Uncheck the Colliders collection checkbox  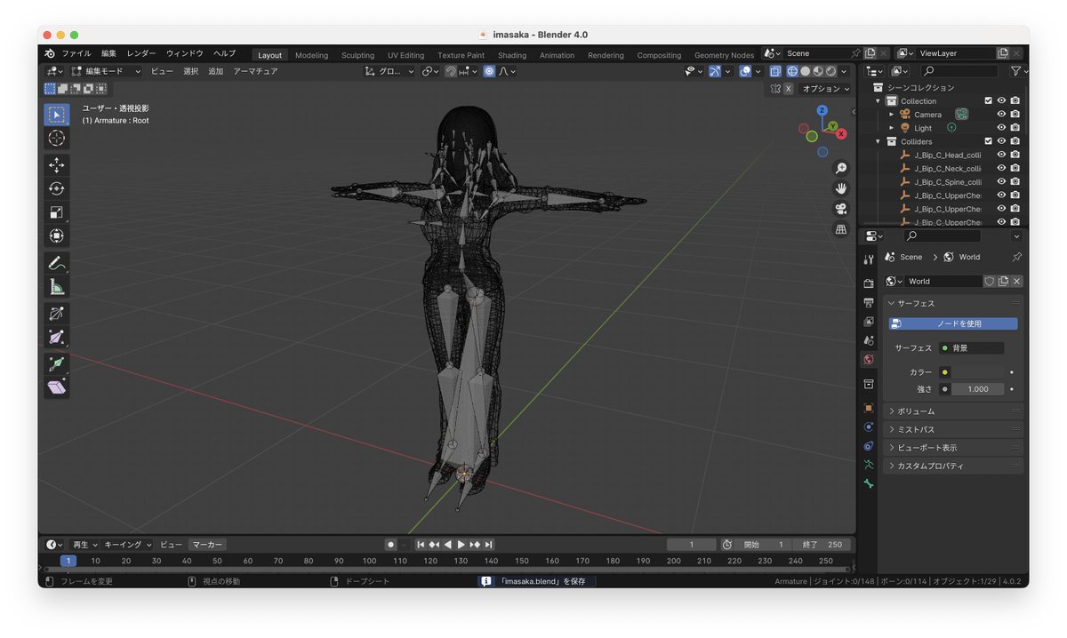988,141
